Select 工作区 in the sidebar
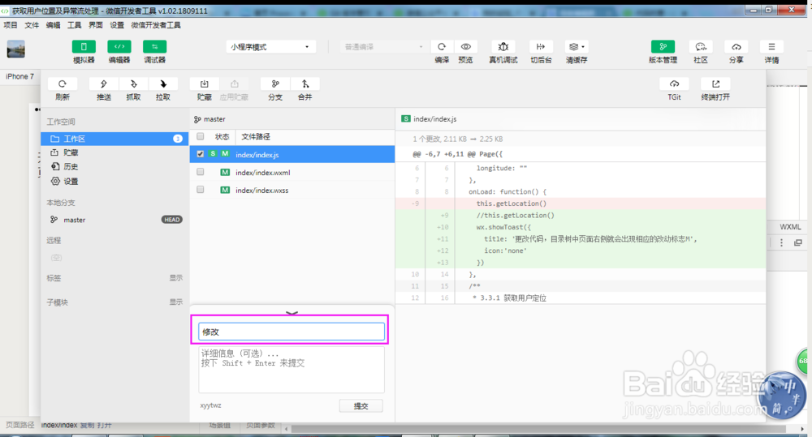Image resolution: width=812 pixels, height=437 pixels. coord(114,139)
